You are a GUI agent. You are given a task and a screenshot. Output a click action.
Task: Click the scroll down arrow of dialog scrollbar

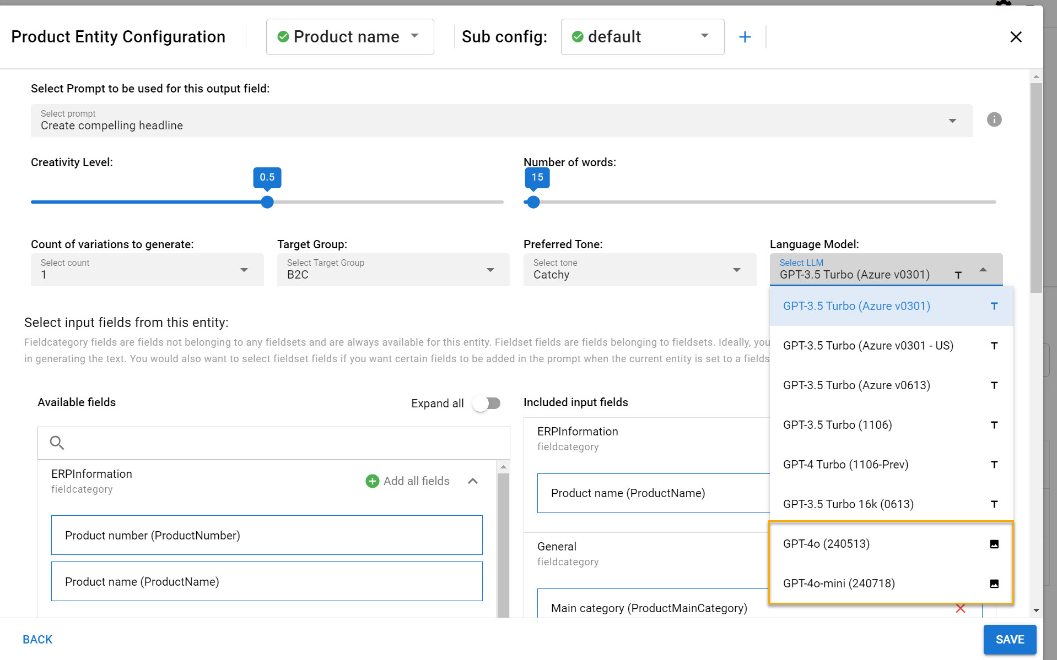click(x=1036, y=610)
